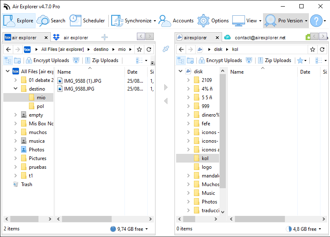Open the Search tool
Image resolution: width=330 pixels, height=237 pixels.
[51, 21]
